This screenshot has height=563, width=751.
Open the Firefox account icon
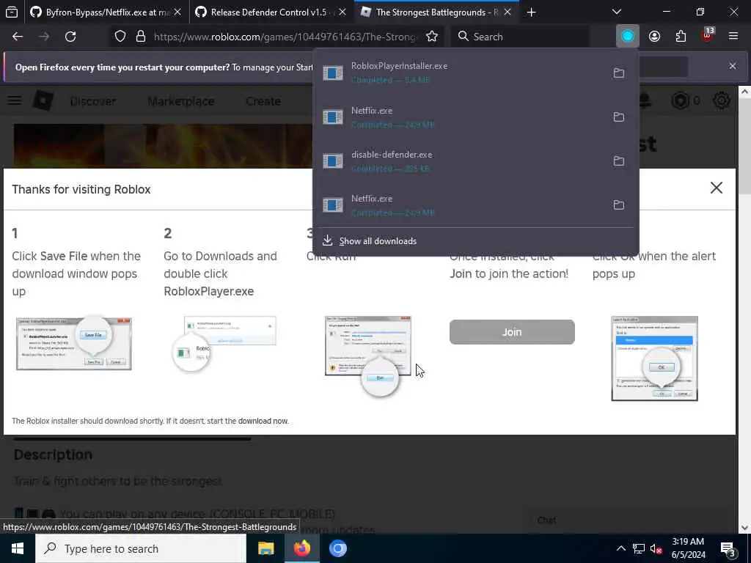654,37
